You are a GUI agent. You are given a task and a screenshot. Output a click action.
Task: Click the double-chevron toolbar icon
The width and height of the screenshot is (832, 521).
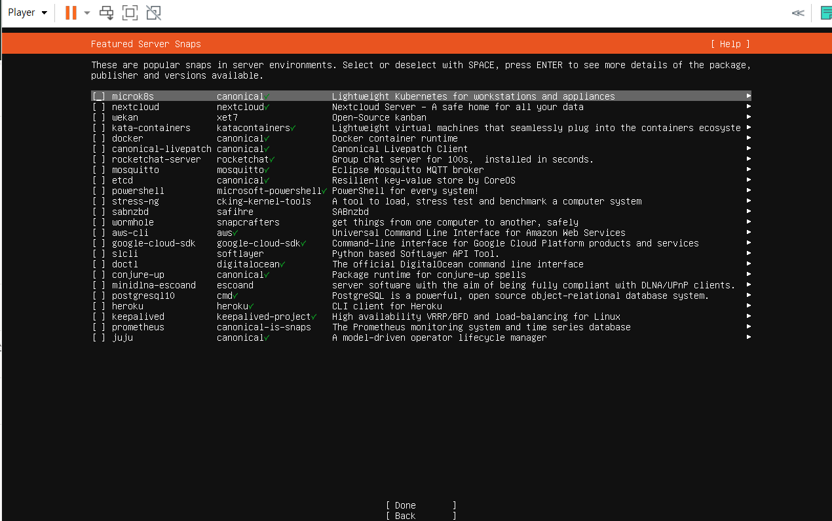pos(798,12)
